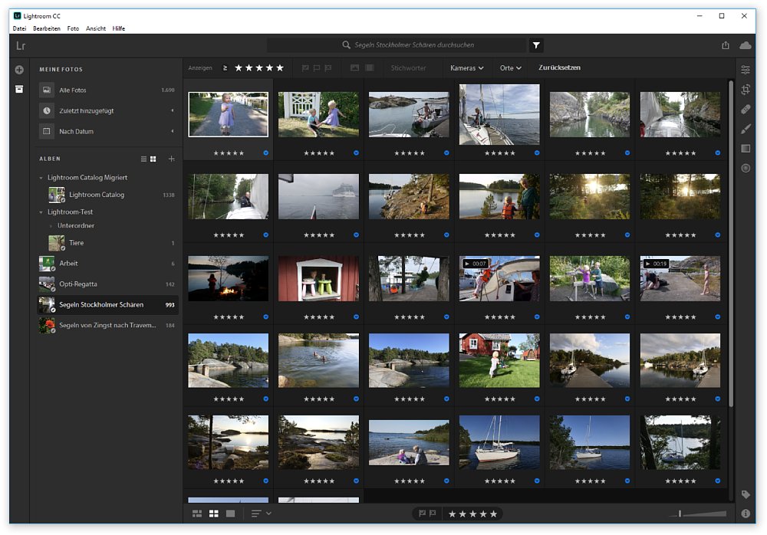The image size is (767, 535).
Task: Filter to show only videos
Action: [x=370, y=68]
